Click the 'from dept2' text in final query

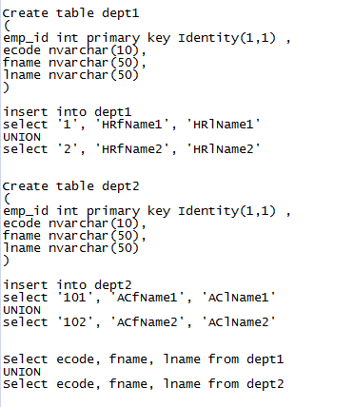[246, 384]
